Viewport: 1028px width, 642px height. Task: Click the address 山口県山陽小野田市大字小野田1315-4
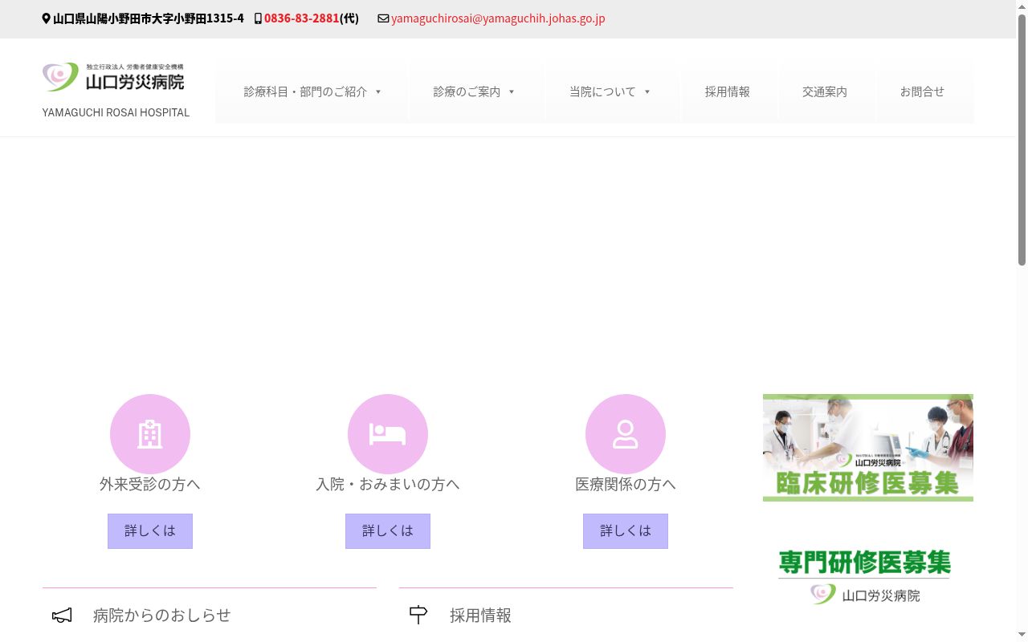pyautogui.click(x=149, y=18)
